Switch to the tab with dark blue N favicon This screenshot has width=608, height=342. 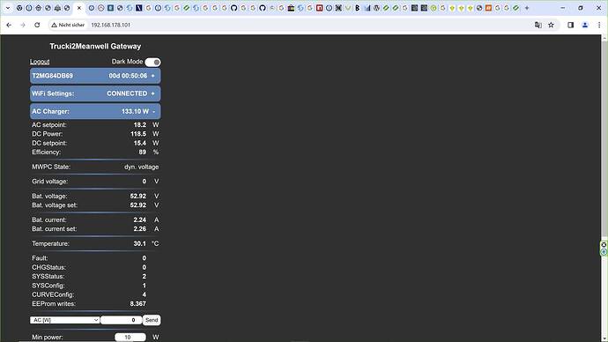coord(139,8)
